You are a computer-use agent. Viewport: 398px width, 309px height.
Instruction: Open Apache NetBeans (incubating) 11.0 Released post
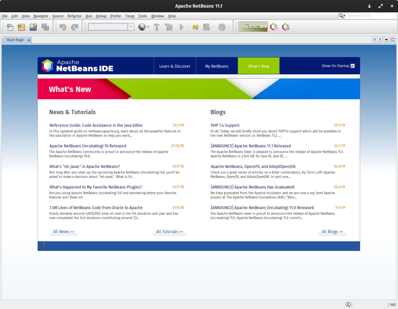pyautogui.click(x=262, y=208)
